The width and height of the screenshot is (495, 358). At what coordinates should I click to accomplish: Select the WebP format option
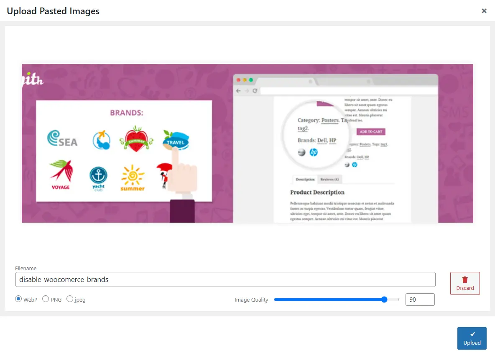pyautogui.click(x=18, y=299)
